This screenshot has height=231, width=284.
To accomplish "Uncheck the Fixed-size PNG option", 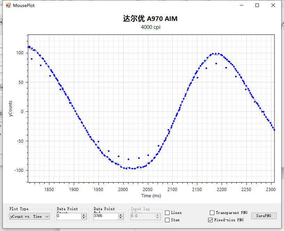I will point(210,220).
